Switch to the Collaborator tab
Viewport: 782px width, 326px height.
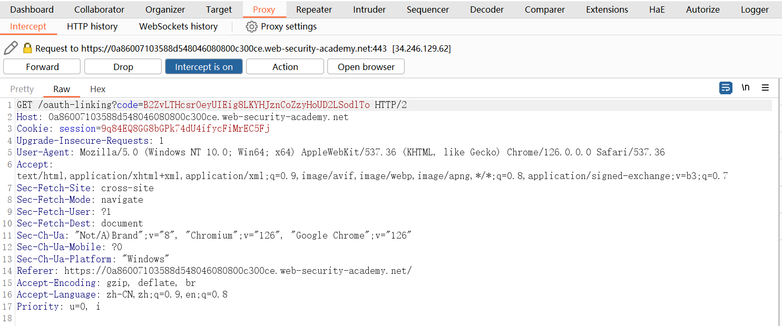tap(100, 9)
